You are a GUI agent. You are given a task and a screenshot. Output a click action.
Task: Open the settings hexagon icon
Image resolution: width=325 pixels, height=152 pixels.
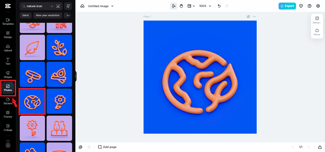coord(318,6)
